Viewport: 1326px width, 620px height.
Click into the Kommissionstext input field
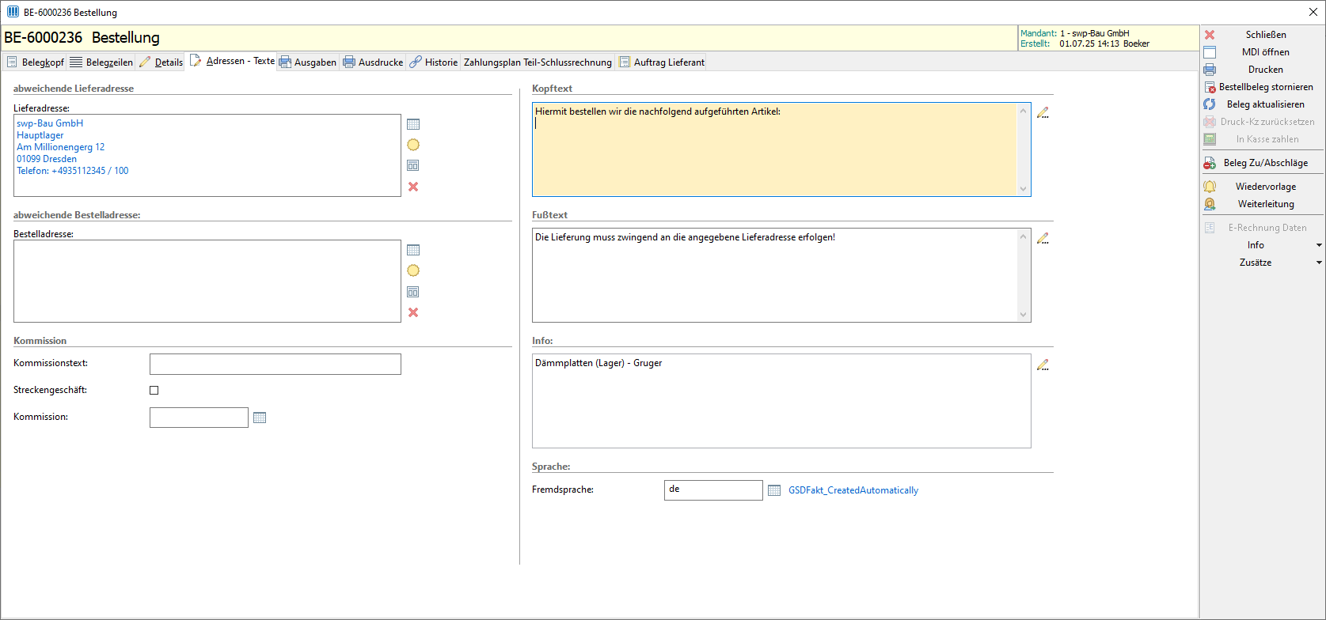point(275,364)
